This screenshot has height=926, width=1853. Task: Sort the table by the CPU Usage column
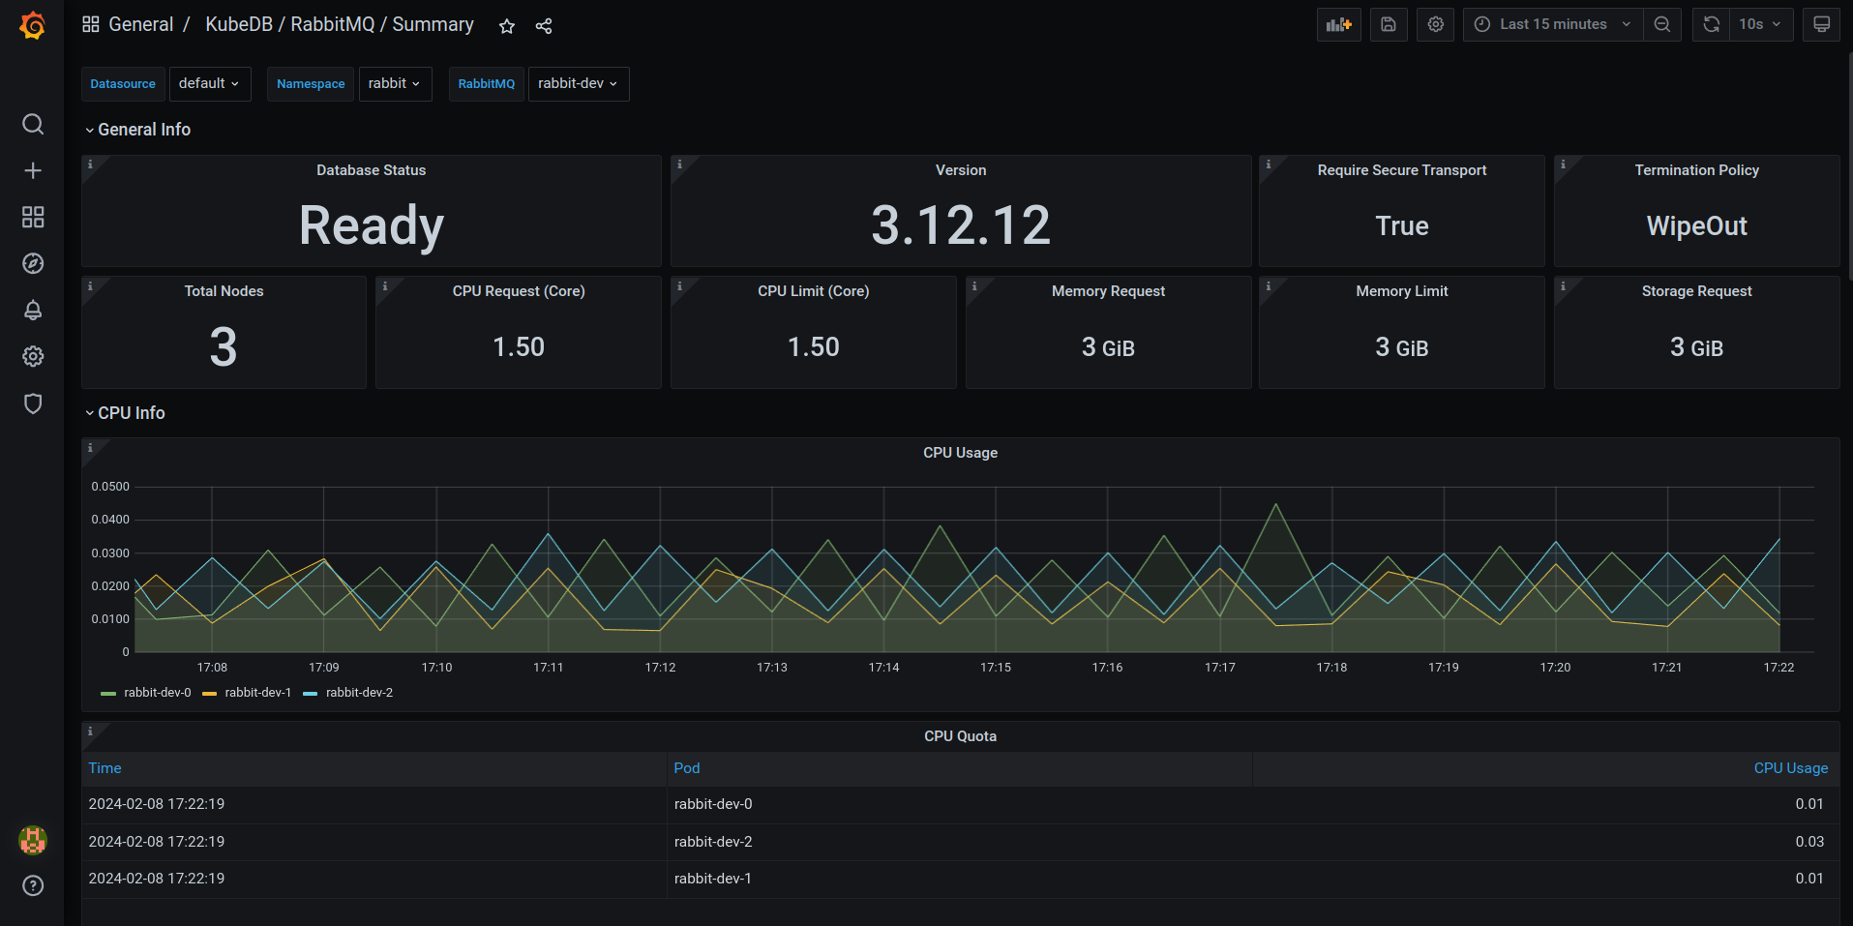click(1790, 768)
